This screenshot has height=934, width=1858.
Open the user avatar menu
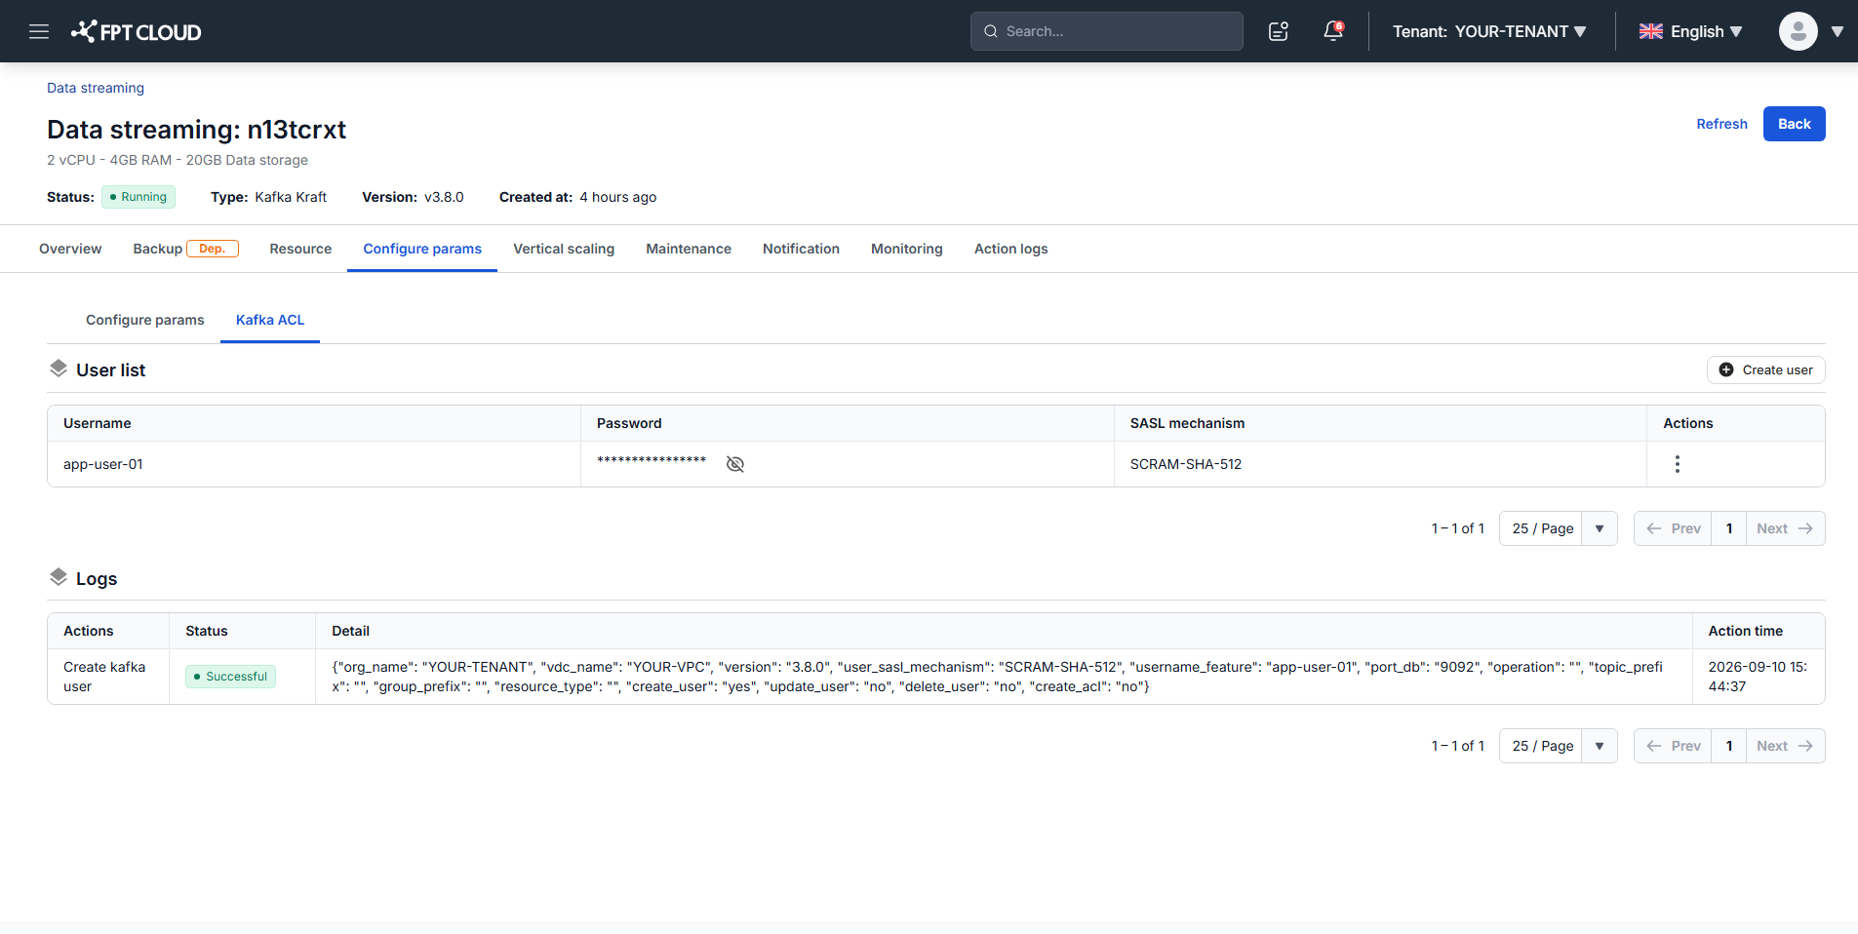[1798, 31]
